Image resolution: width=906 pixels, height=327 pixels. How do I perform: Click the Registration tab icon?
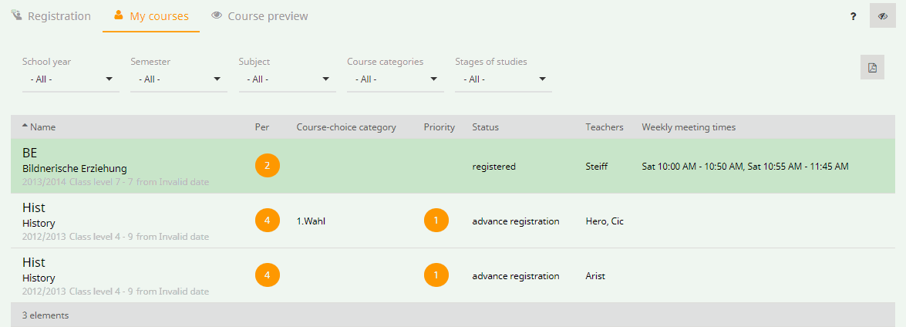pyautogui.click(x=17, y=15)
